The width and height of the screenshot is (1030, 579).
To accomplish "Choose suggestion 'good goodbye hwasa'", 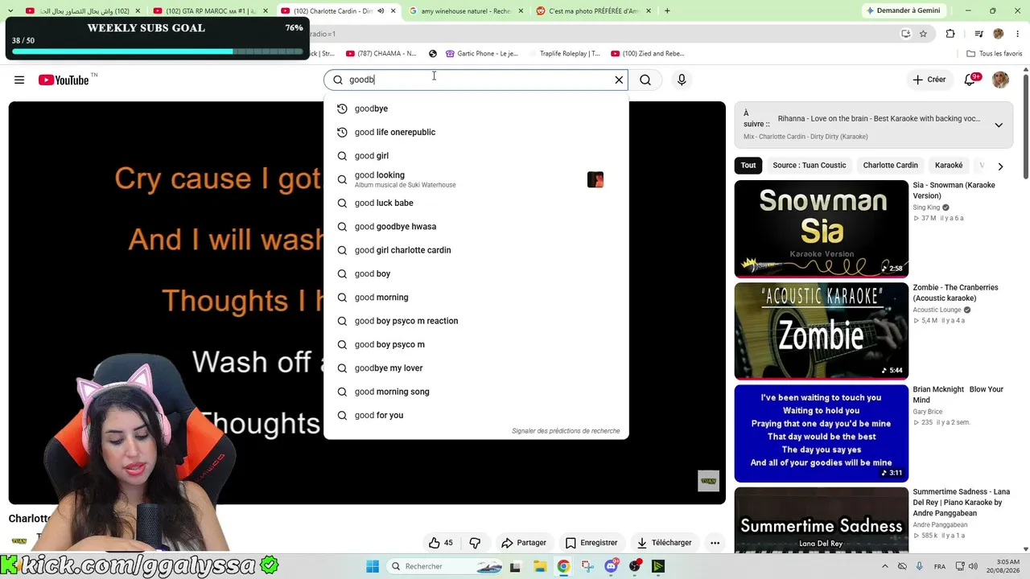I will [476, 227].
